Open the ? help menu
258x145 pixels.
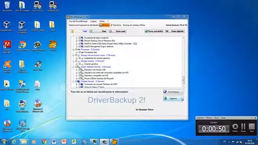[108, 21]
